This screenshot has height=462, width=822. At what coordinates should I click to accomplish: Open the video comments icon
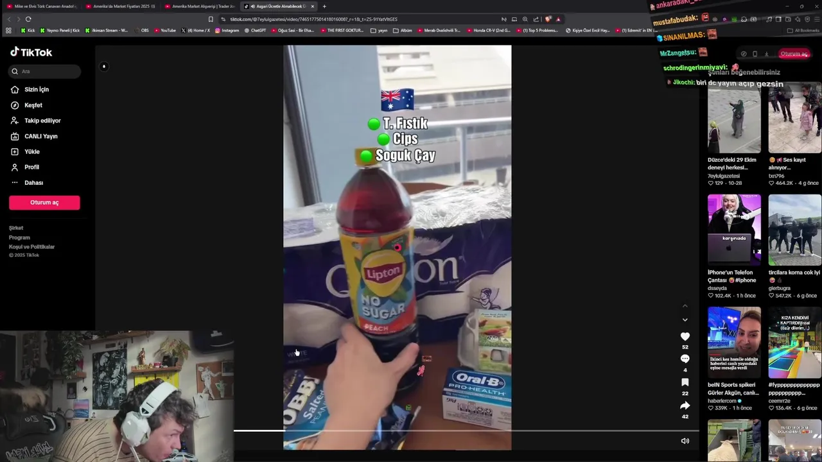click(x=685, y=359)
